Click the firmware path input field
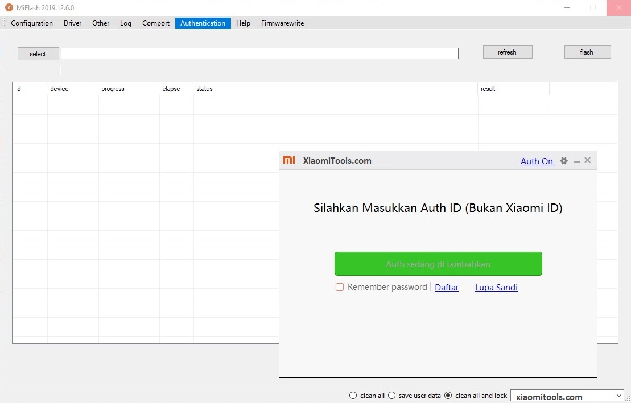 click(x=259, y=53)
